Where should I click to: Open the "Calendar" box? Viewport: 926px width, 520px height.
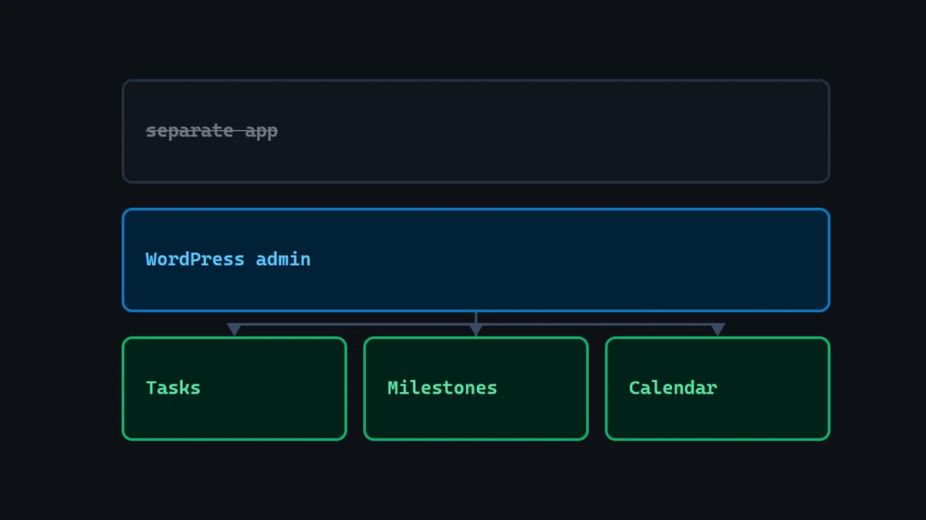pos(718,388)
